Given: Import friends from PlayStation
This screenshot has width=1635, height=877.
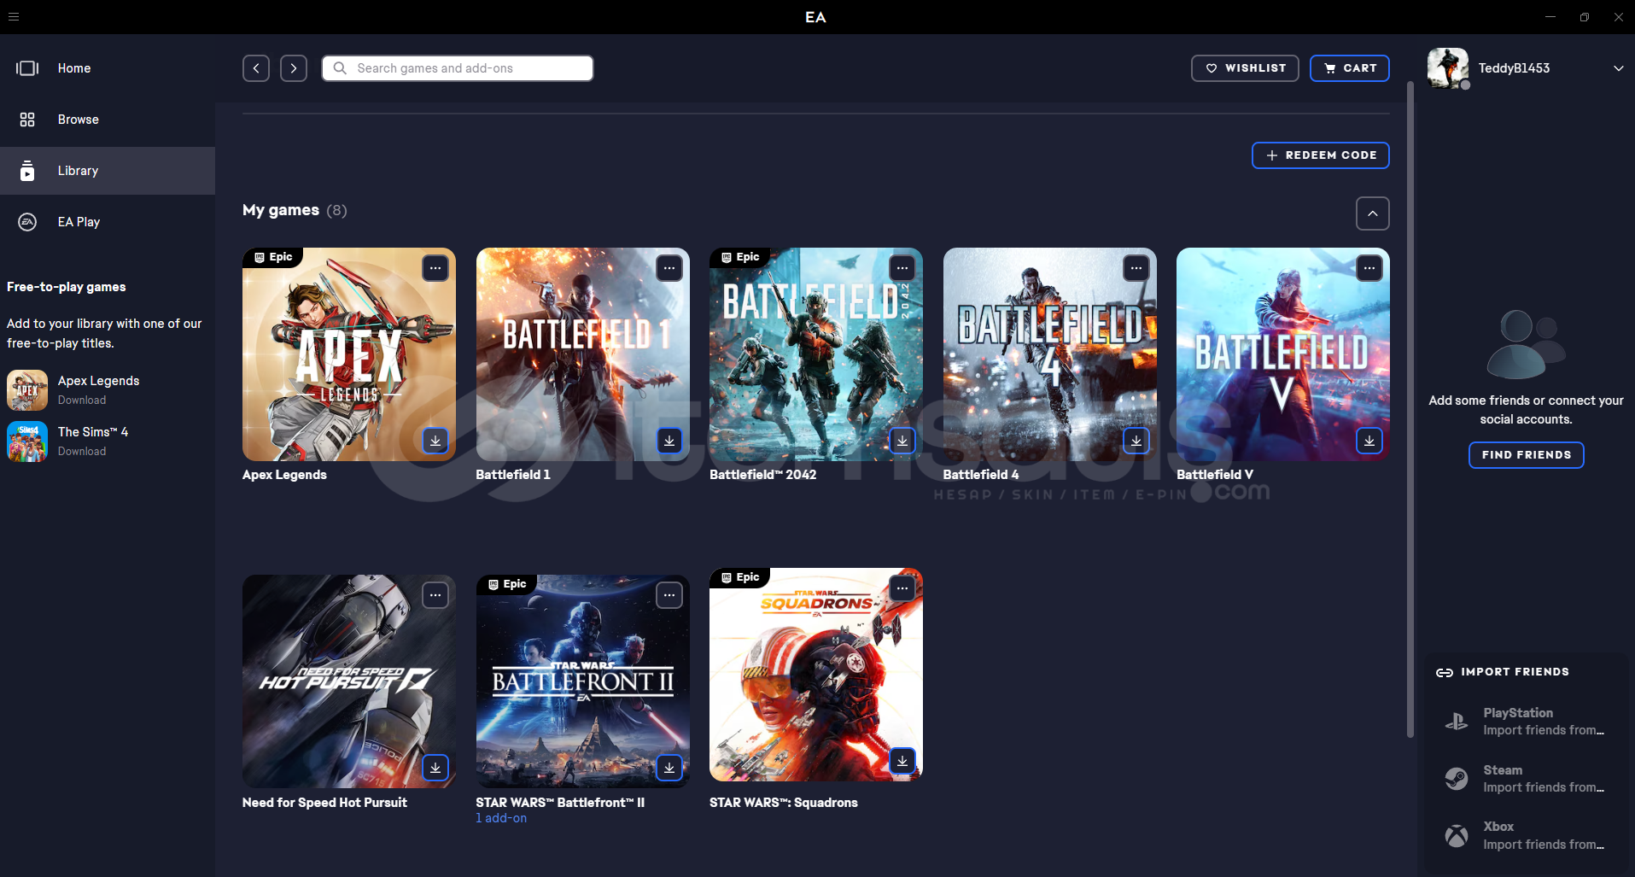Looking at the screenshot, I should pos(1526,722).
